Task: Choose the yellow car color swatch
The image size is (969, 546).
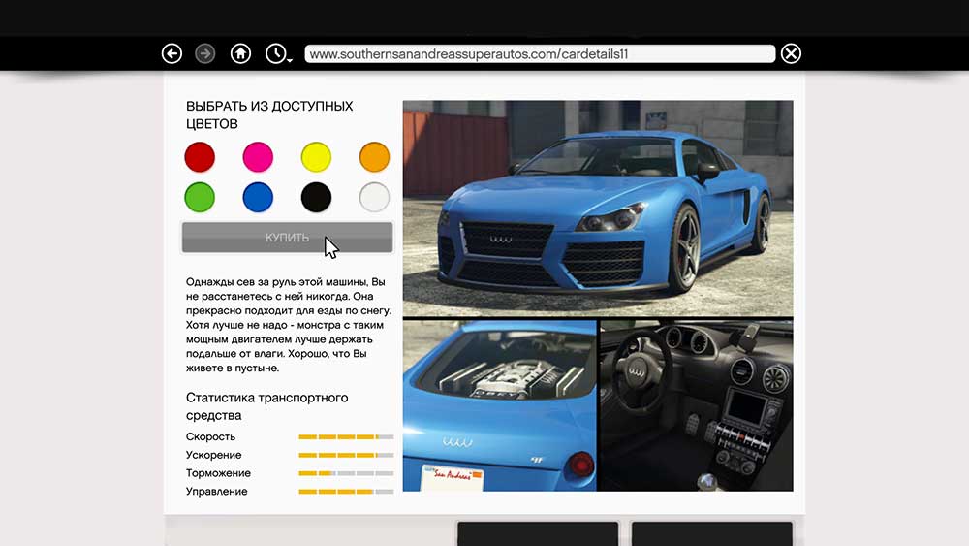Action: [x=316, y=156]
